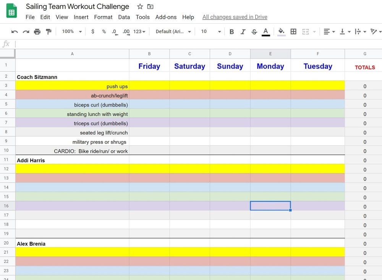Toggle bold formatting

(x=231, y=32)
